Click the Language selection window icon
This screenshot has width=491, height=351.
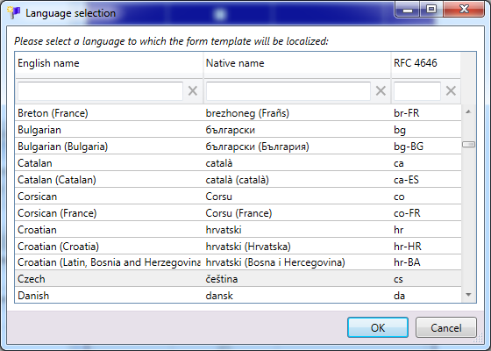pyautogui.click(x=13, y=13)
